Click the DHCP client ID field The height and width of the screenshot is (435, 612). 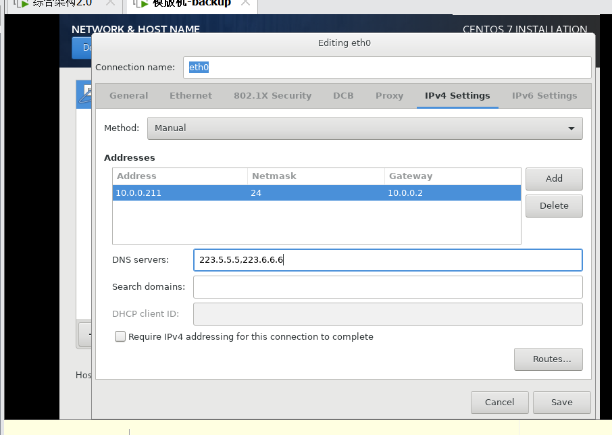point(388,314)
